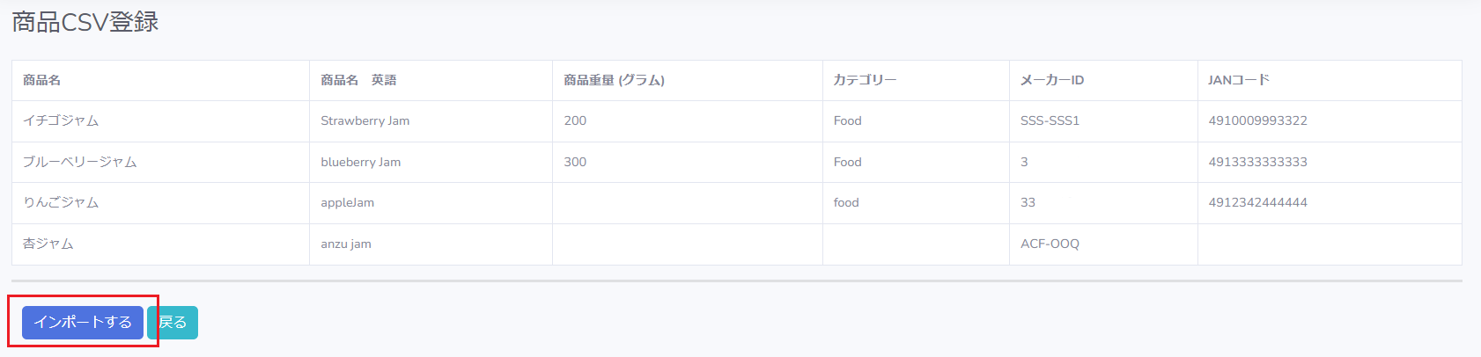The height and width of the screenshot is (357, 1481).
Task: Click the 戻る button
Action: tap(173, 323)
